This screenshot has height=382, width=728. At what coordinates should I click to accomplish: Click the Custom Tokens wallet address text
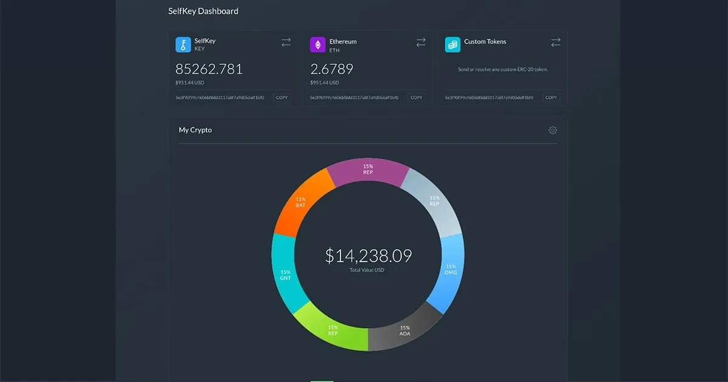pyautogui.click(x=489, y=98)
